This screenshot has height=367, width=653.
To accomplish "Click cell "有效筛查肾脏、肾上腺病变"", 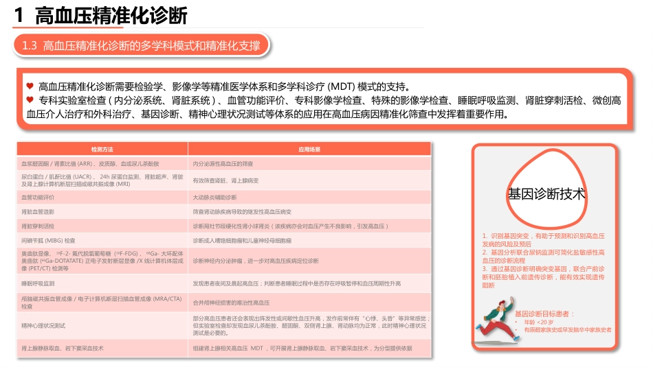I will (309, 180).
